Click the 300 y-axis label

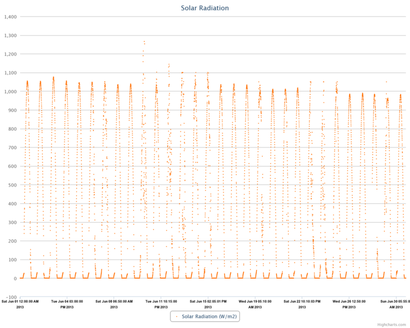12,223
